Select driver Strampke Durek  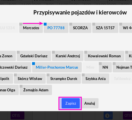[64, 79]
